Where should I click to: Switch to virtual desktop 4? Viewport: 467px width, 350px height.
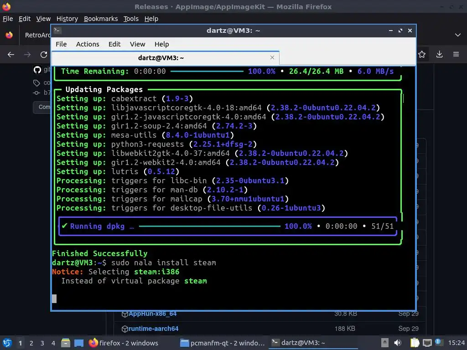coord(53,343)
